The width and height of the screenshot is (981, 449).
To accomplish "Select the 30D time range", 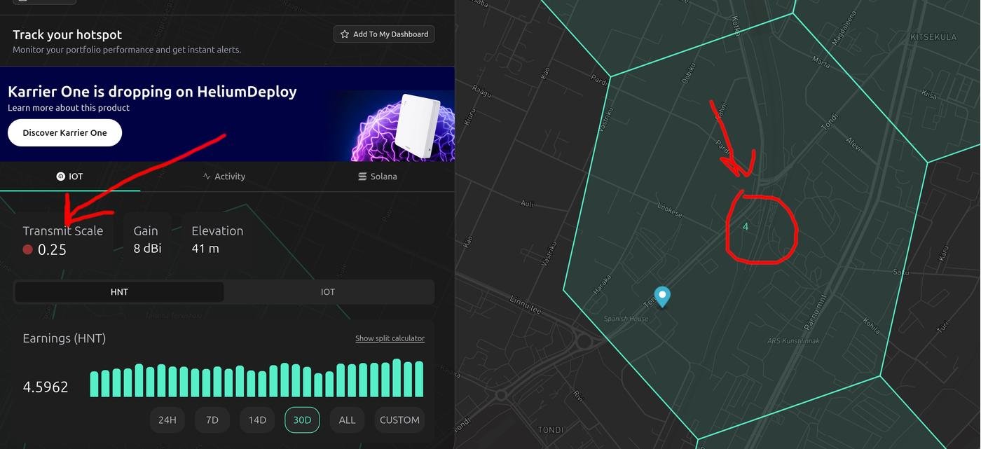I will point(302,420).
